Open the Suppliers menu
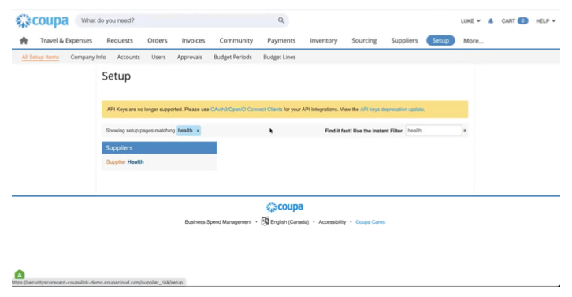 (x=404, y=40)
